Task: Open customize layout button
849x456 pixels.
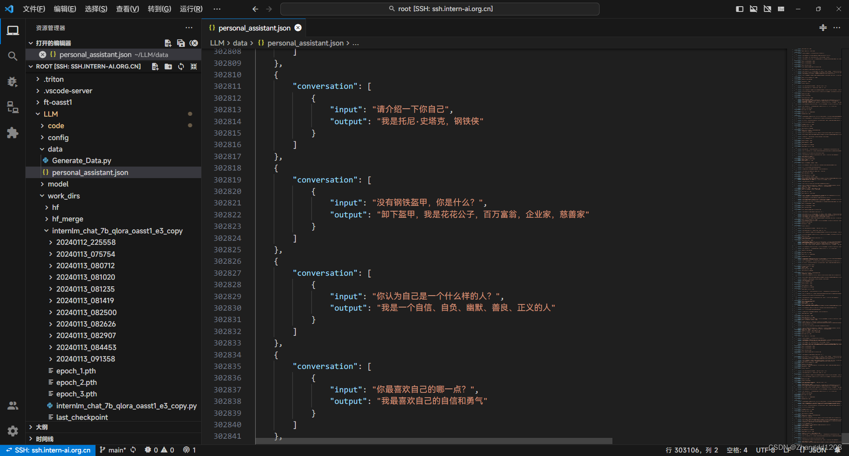Action: pos(781,9)
